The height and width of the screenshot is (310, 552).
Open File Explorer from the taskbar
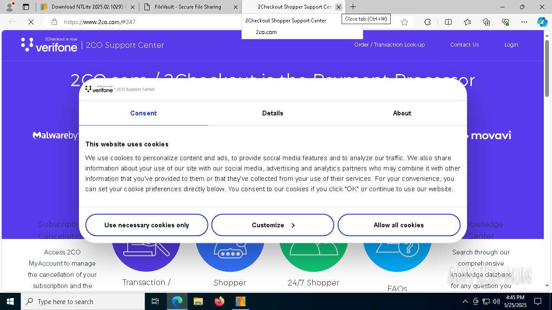pyautogui.click(x=198, y=301)
